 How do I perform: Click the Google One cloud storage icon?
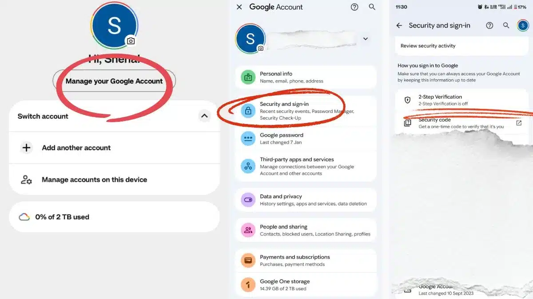pos(24,217)
